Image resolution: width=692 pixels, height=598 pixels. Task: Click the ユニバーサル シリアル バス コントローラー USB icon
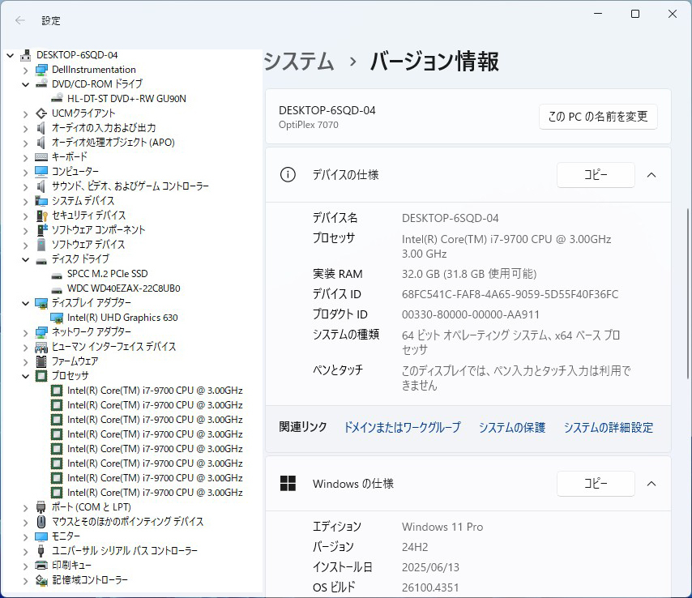41,551
